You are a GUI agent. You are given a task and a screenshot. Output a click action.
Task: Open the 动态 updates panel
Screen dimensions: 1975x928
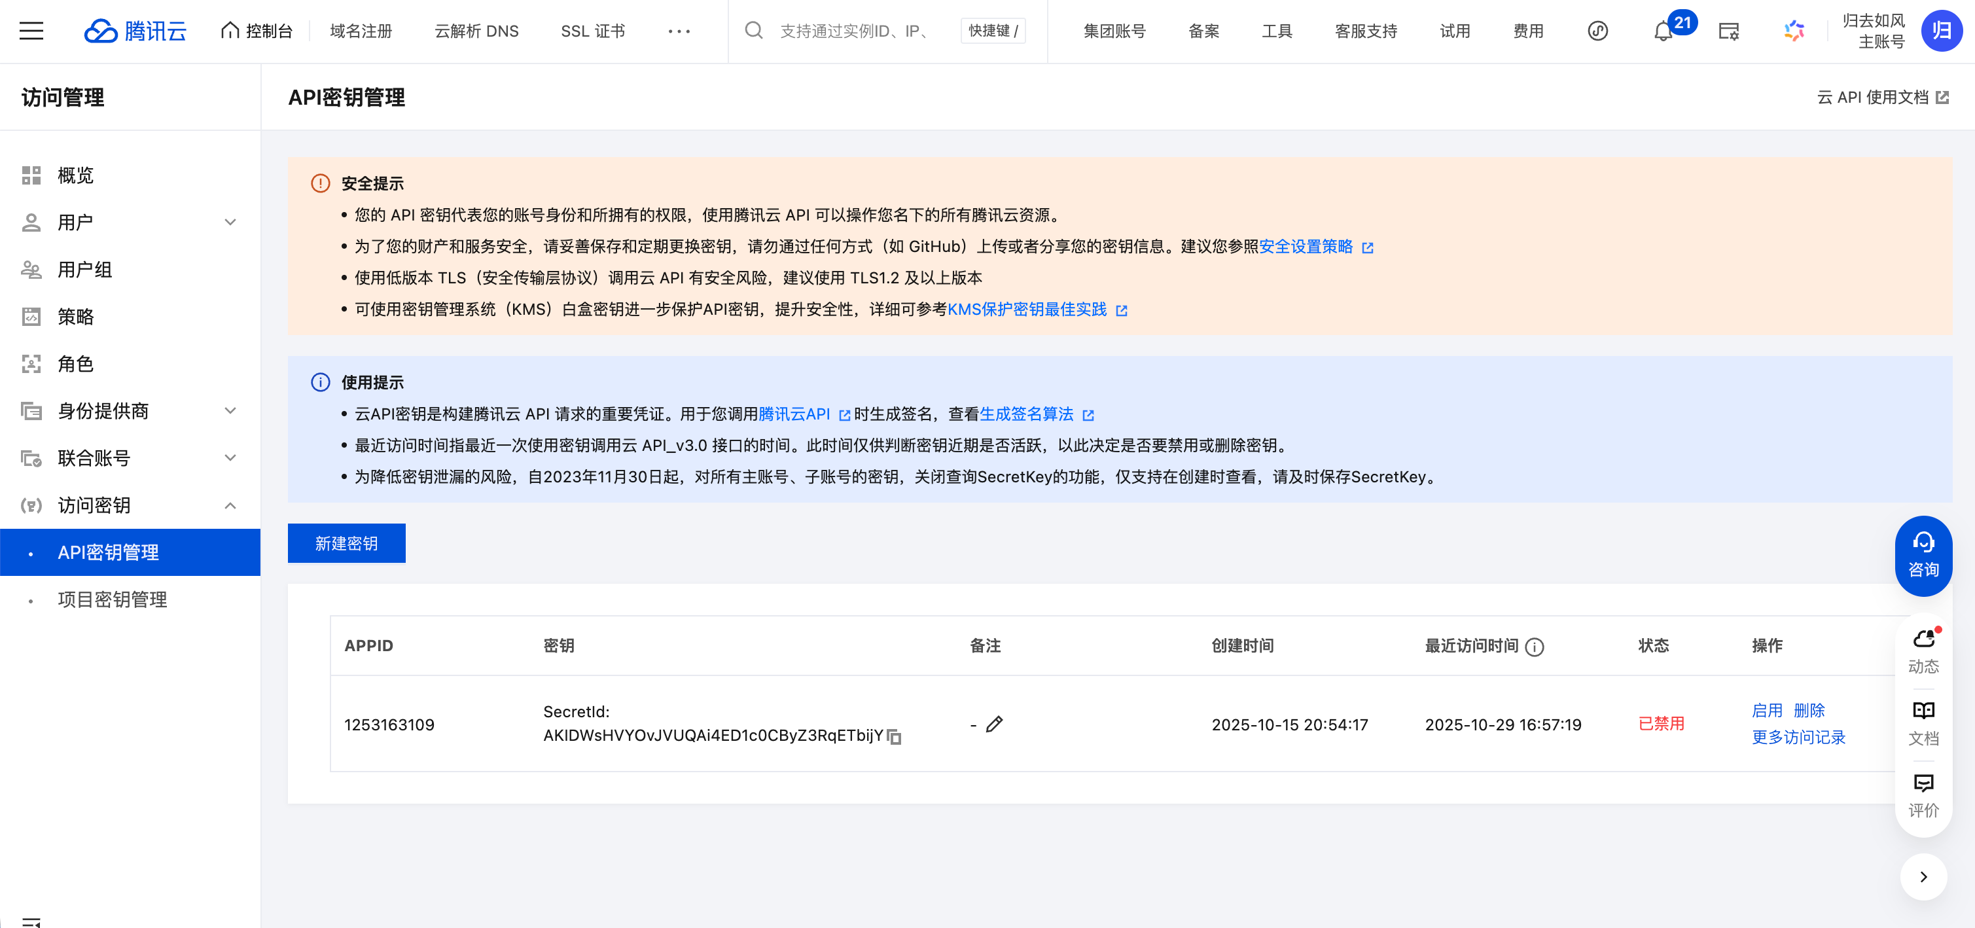(x=1923, y=648)
